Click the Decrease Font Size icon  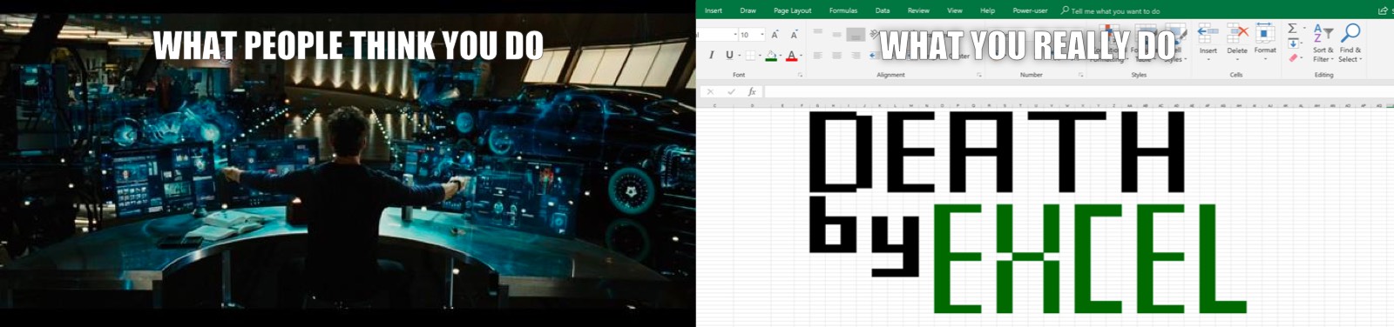[794, 35]
